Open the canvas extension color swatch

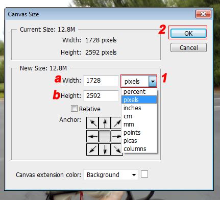(144, 174)
